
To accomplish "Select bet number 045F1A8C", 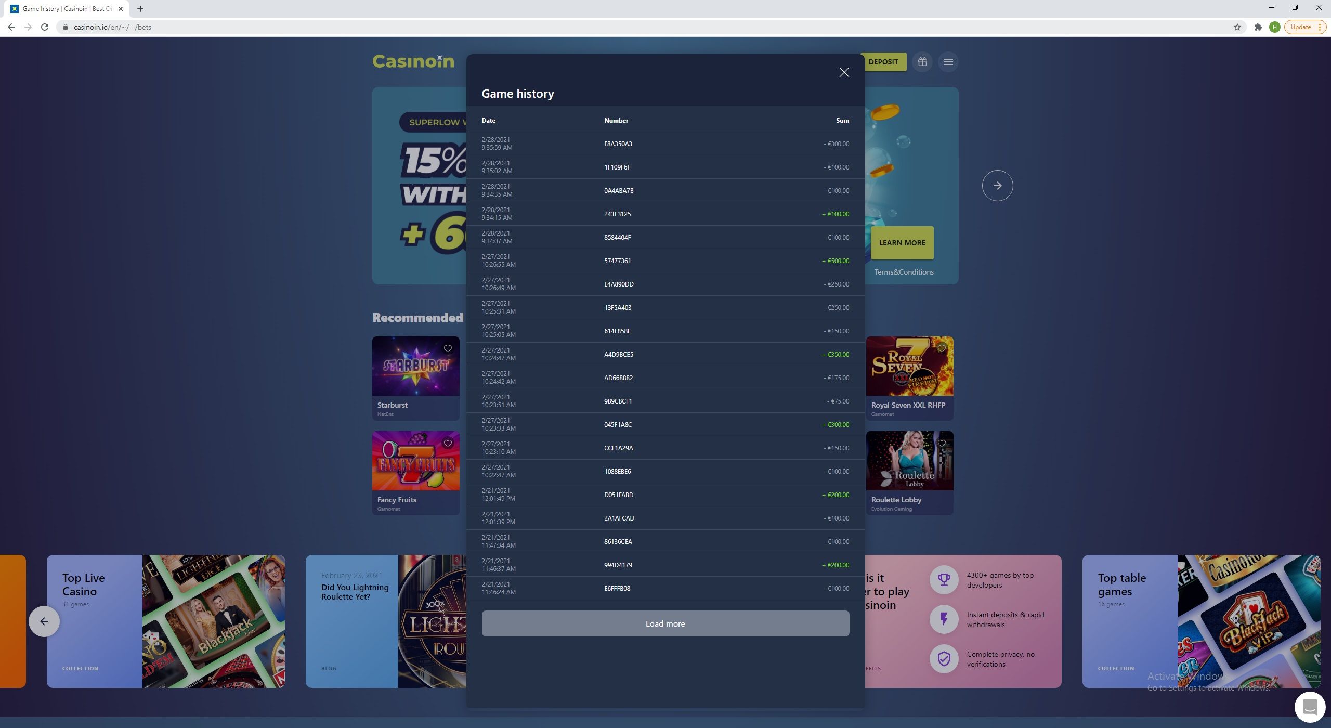I will point(618,425).
